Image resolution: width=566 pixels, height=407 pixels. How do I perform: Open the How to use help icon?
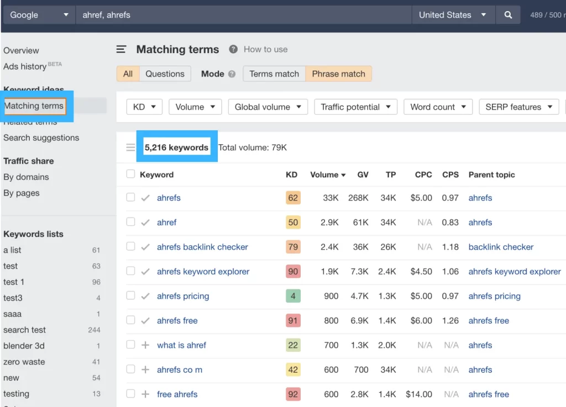tap(233, 49)
